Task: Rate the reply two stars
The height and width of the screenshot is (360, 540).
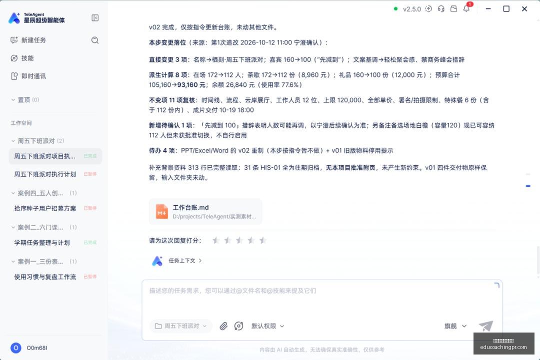Action: coord(227,240)
